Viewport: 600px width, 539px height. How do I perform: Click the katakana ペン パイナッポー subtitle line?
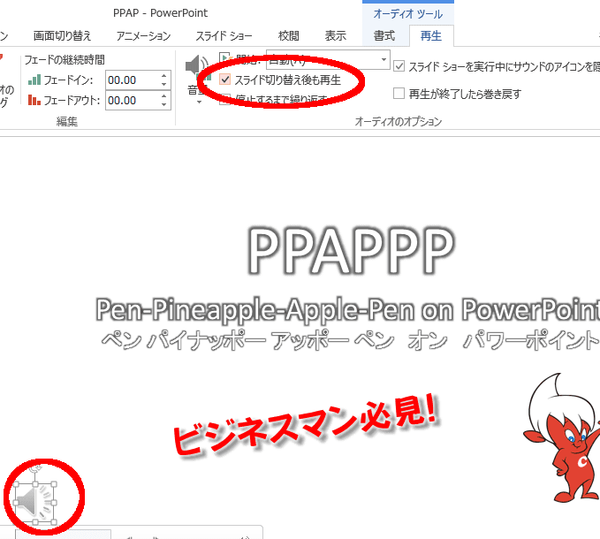(x=350, y=340)
